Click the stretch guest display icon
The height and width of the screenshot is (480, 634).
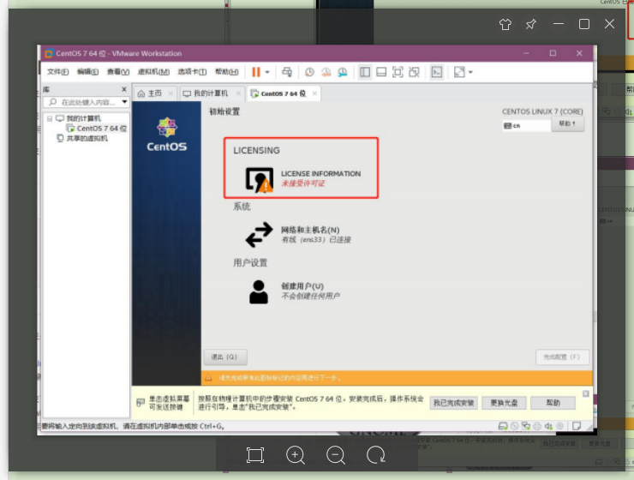point(459,72)
